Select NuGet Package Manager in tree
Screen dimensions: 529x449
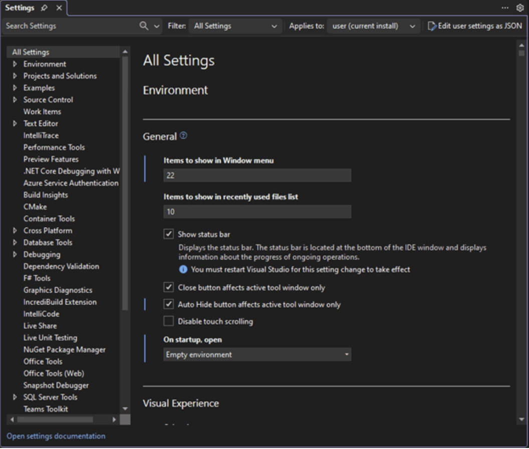tap(64, 350)
